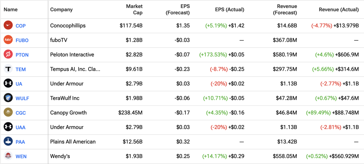Sort by the Name column header

click(11, 9)
